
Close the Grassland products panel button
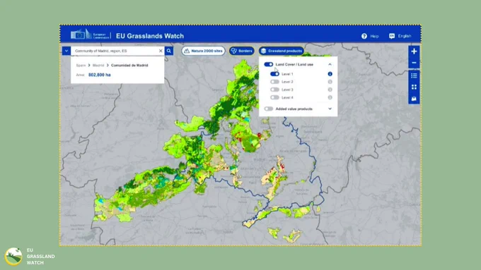tap(282, 51)
